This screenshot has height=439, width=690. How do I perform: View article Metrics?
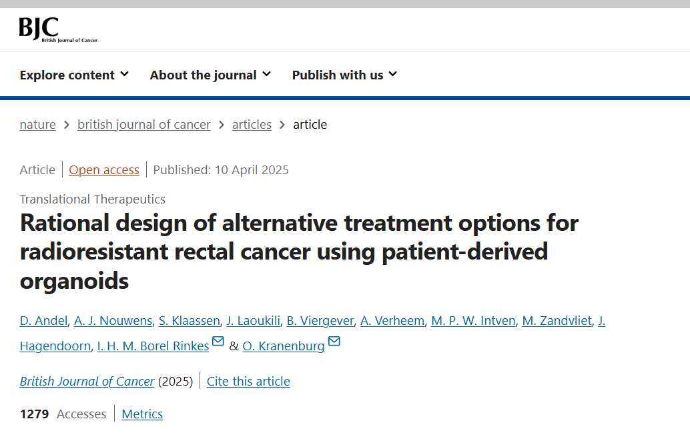pos(142,414)
